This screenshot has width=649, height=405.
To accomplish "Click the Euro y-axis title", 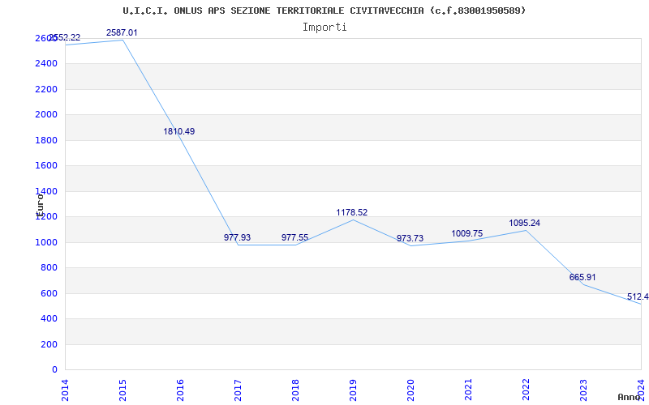I will 40,206.
